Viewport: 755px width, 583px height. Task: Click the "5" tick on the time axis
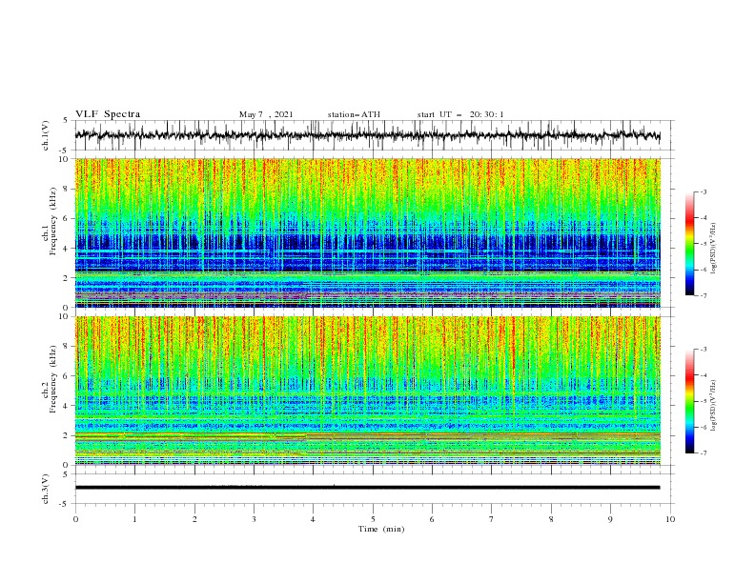373,519
